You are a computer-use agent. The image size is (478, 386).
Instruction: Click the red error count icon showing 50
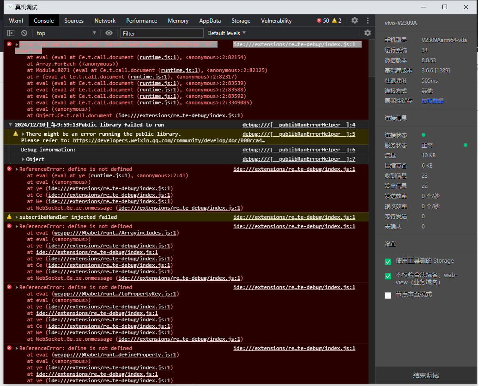[x=319, y=20]
